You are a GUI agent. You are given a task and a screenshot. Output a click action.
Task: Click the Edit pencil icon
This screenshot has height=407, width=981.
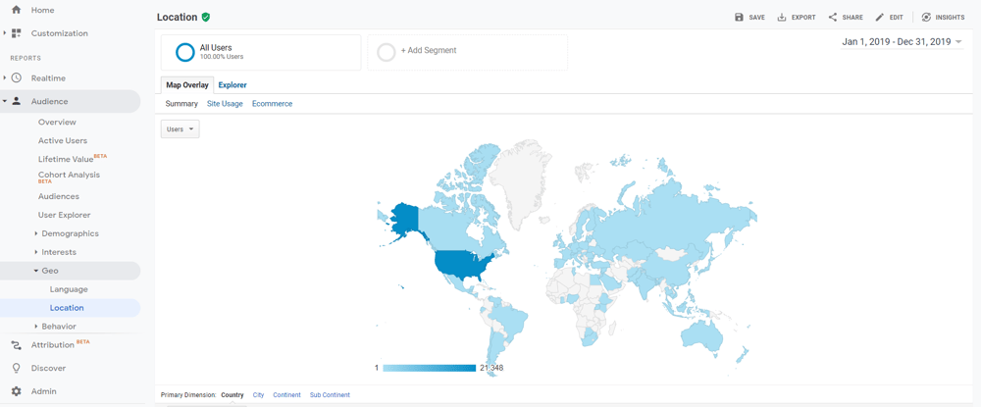pyautogui.click(x=880, y=18)
